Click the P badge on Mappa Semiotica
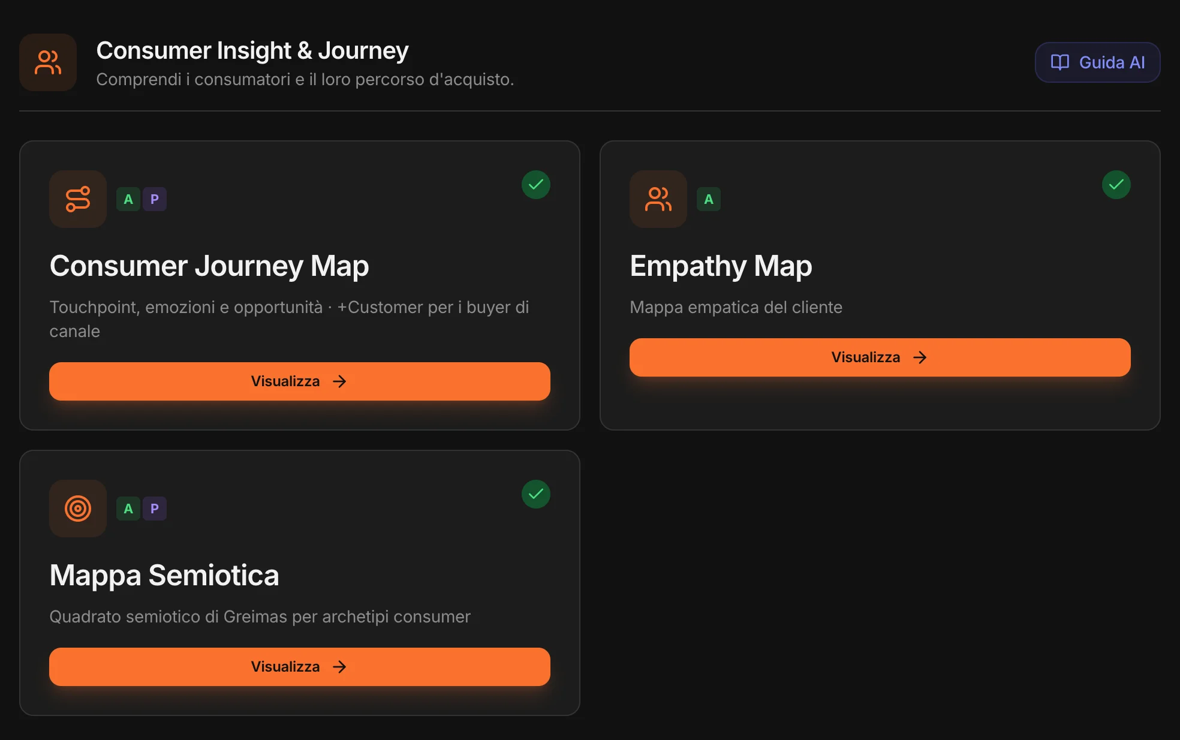 (x=155, y=509)
